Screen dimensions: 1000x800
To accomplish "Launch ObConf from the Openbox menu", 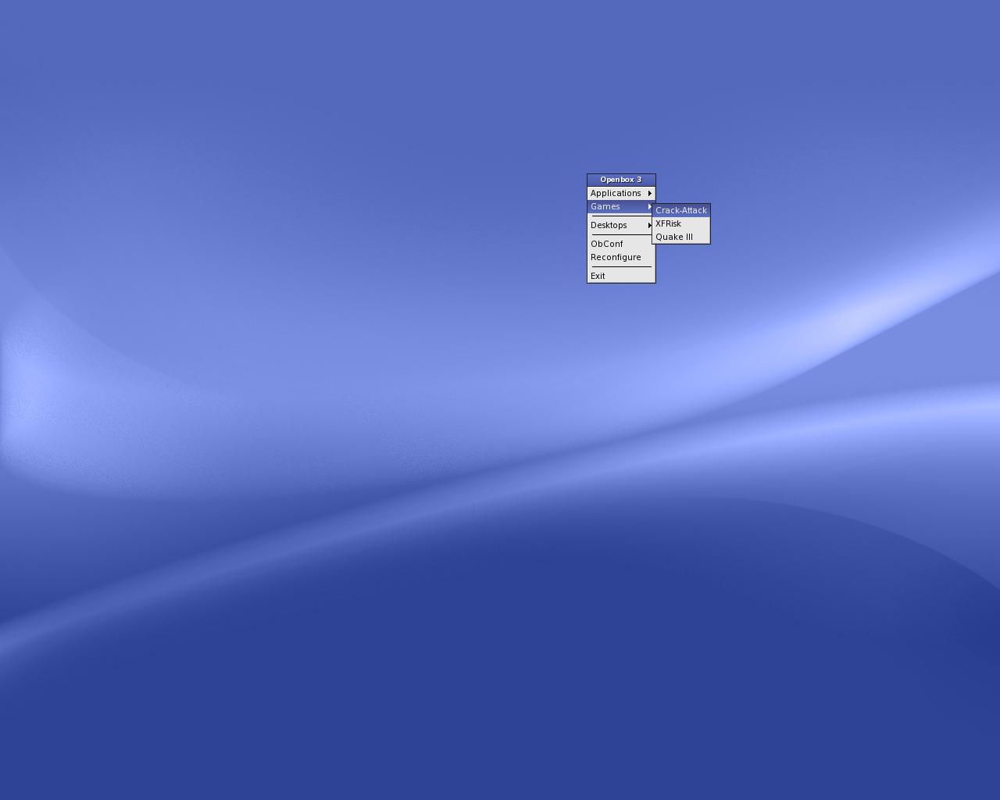I will tap(621, 244).
